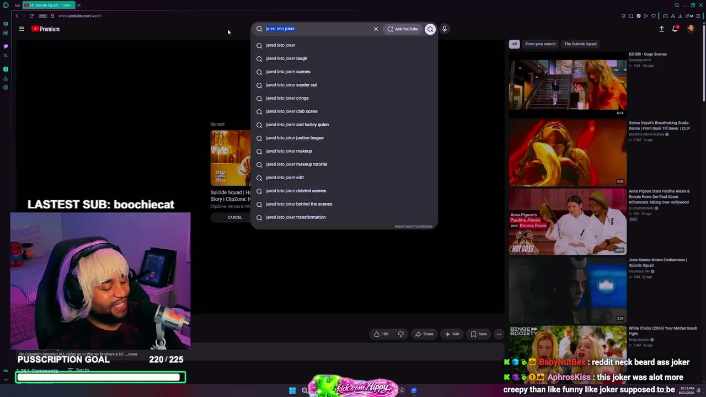The image size is (706, 397).
Task: Dislike the video
Action: (x=401, y=334)
